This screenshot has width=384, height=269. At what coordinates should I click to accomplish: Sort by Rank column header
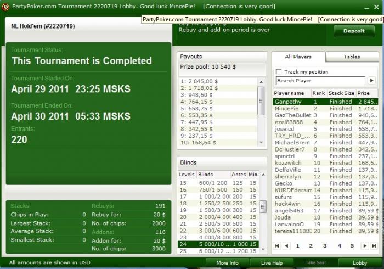pos(319,93)
